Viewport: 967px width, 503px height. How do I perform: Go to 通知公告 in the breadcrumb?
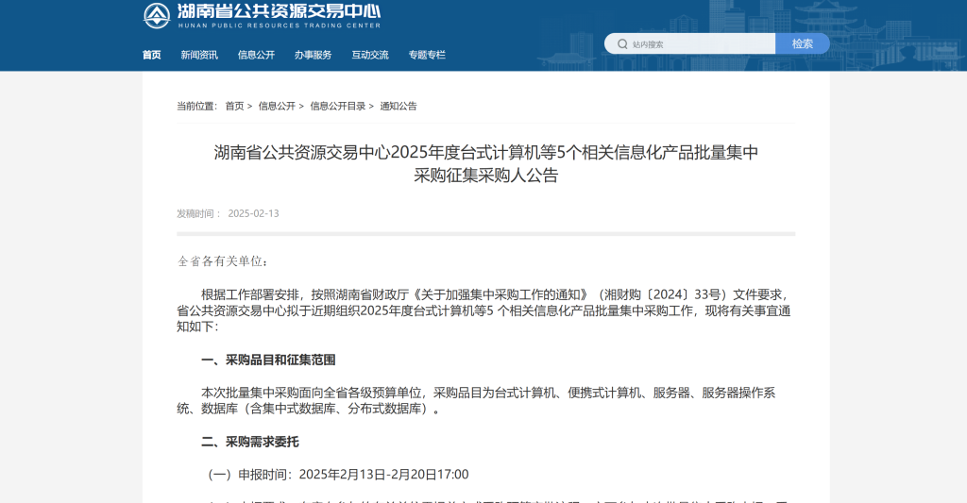pos(399,106)
